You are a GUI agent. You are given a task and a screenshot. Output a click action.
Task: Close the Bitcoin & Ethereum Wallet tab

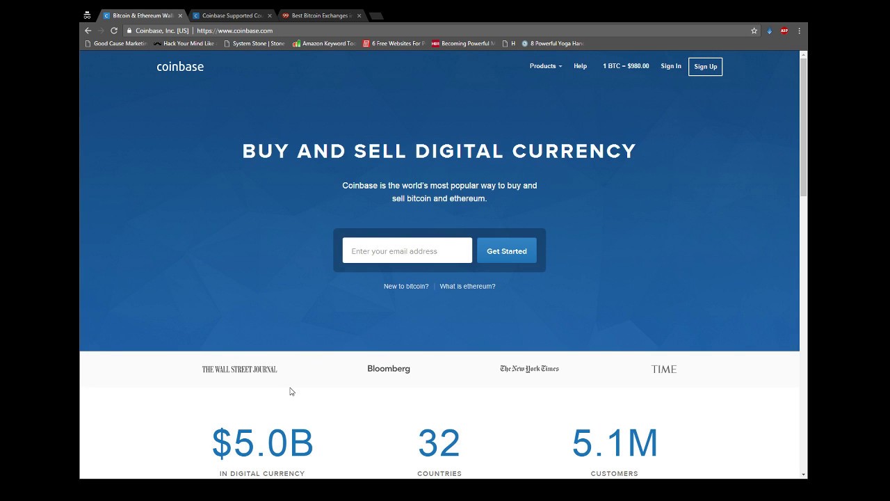180,15
